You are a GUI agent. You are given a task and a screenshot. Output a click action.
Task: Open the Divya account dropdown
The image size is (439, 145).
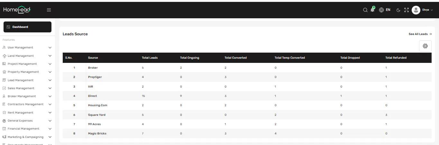(428, 10)
